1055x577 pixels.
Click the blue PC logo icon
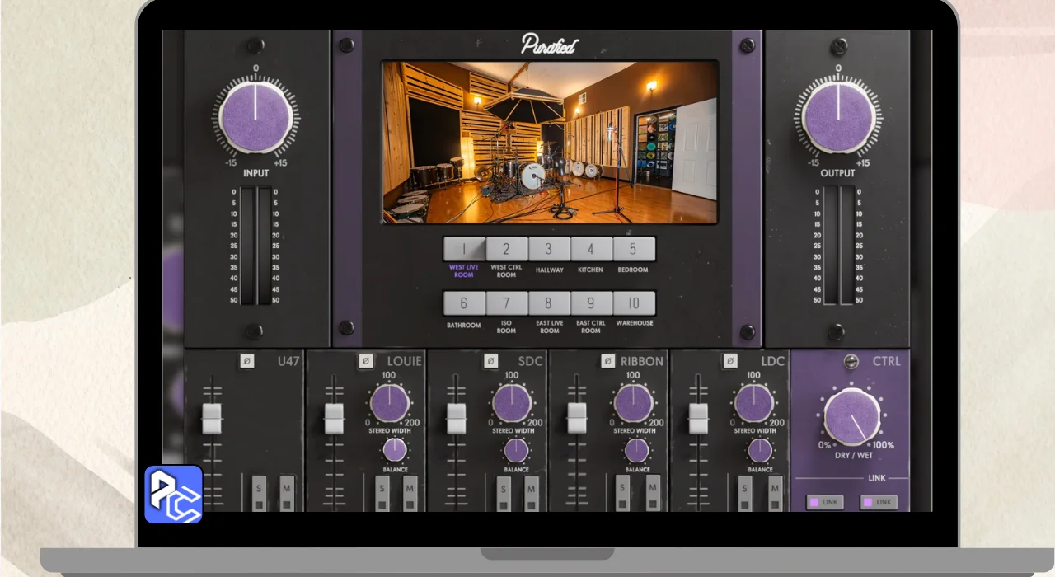173,495
